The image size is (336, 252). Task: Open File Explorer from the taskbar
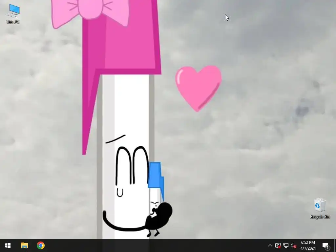point(24,245)
